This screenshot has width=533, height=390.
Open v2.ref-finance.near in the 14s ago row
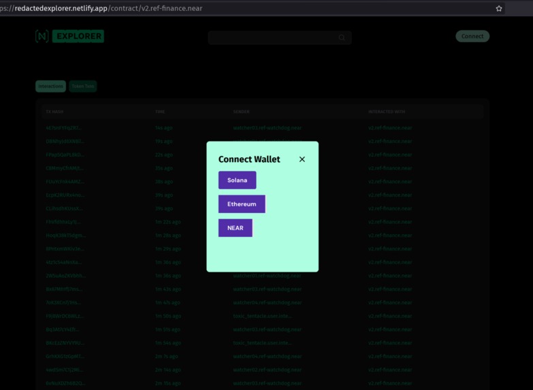(x=390, y=128)
